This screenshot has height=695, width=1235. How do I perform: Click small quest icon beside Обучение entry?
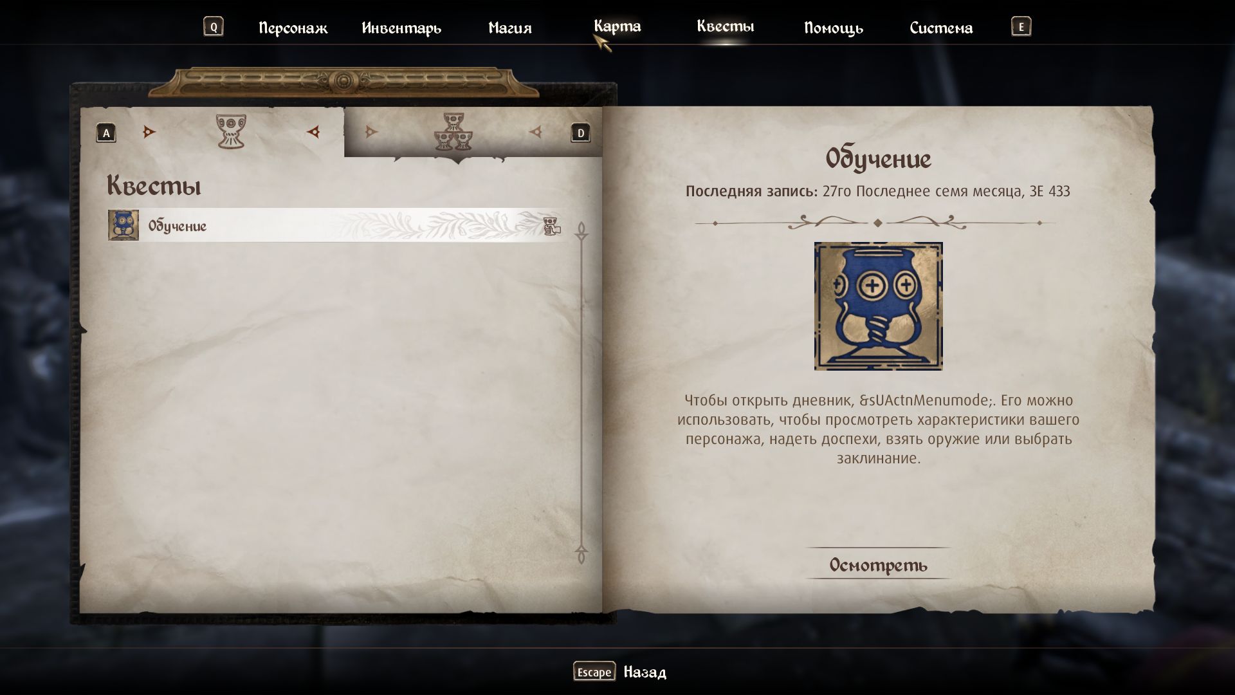pos(123,225)
